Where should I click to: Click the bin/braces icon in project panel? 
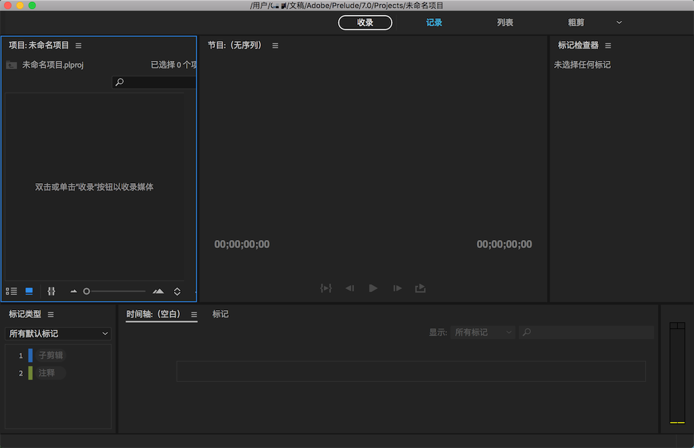(51, 291)
